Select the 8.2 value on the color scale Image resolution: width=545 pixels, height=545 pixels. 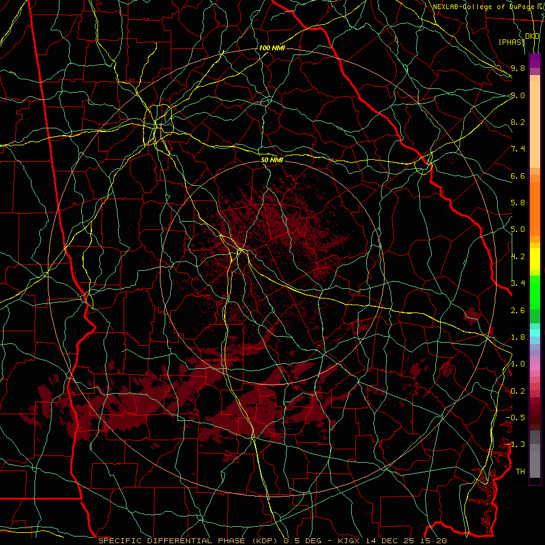coord(518,122)
